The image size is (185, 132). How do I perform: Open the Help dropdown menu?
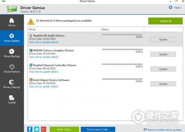pyautogui.click(x=177, y=8)
